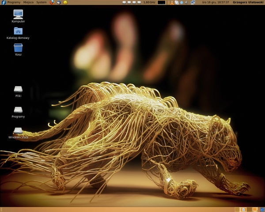The height and width of the screenshot is (212, 265).
Task: Open Katalog domowy home folder
Action: pos(18,30)
